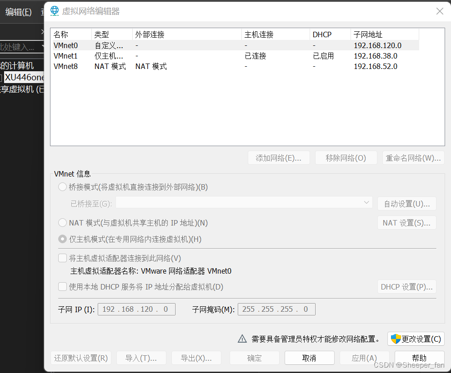This screenshot has width=451, height=373.
Task: Click 导出(X)... button
Action: point(196,358)
